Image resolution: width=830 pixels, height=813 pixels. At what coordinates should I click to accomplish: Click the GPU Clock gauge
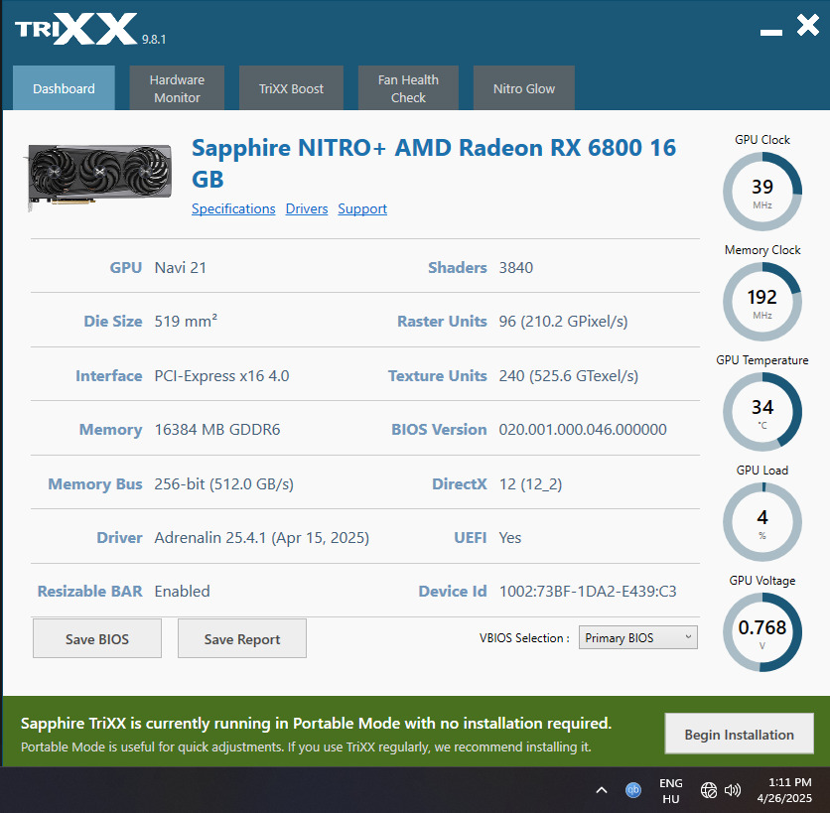762,191
